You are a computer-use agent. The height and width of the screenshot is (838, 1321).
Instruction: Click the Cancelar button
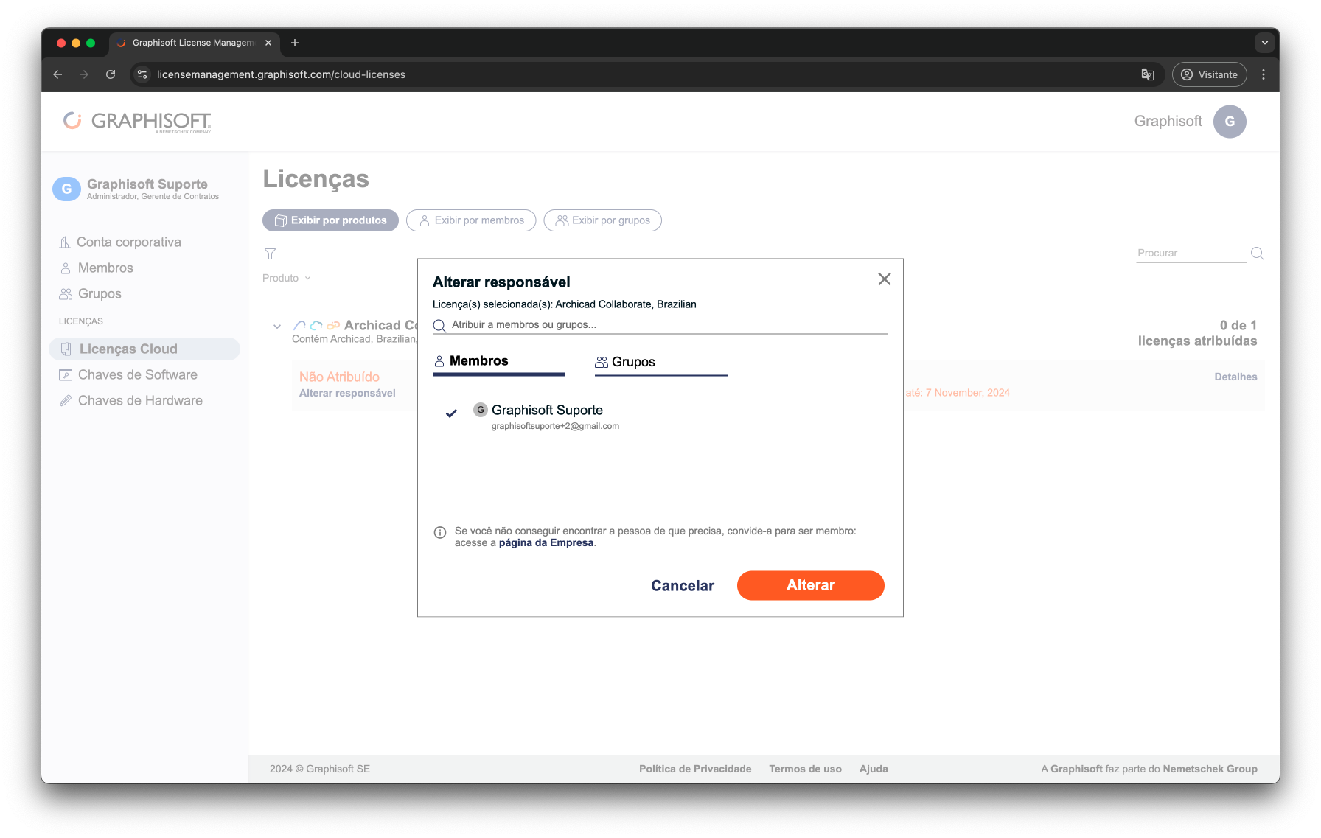683,586
